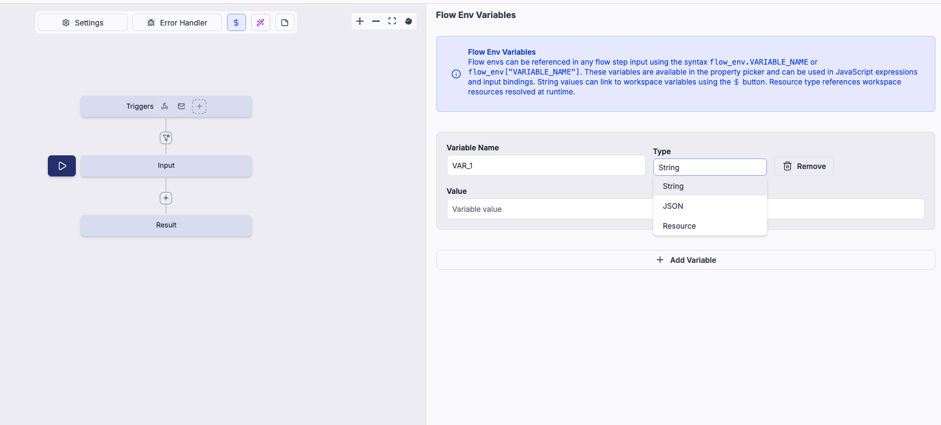941x425 pixels.
Task: Click the preview filter icon below Triggers
Action: pos(166,137)
